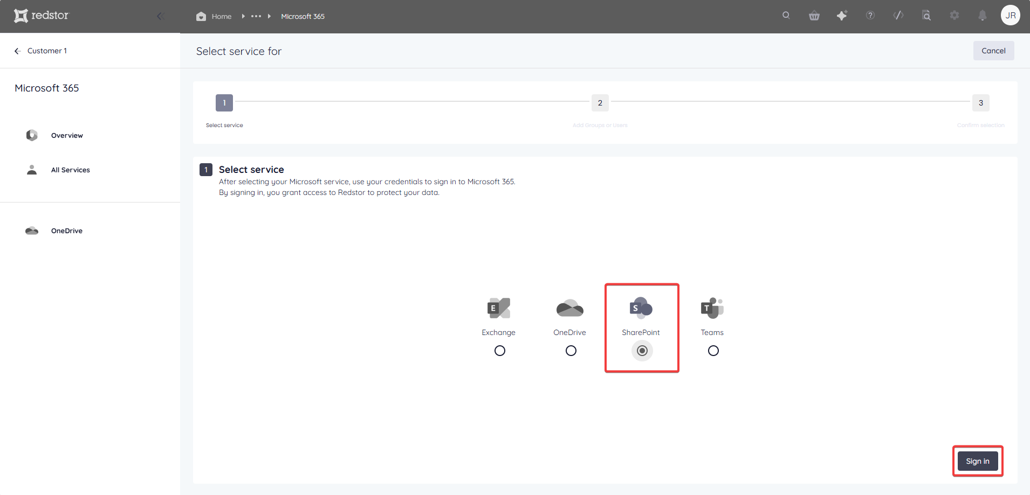
Task: Click the code slash icon in header
Action: (898, 15)
